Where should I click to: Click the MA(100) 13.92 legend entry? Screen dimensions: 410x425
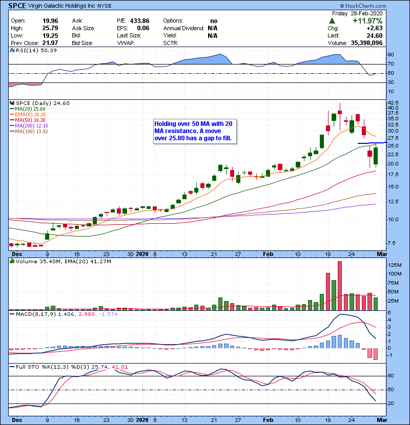pos(29,132)
